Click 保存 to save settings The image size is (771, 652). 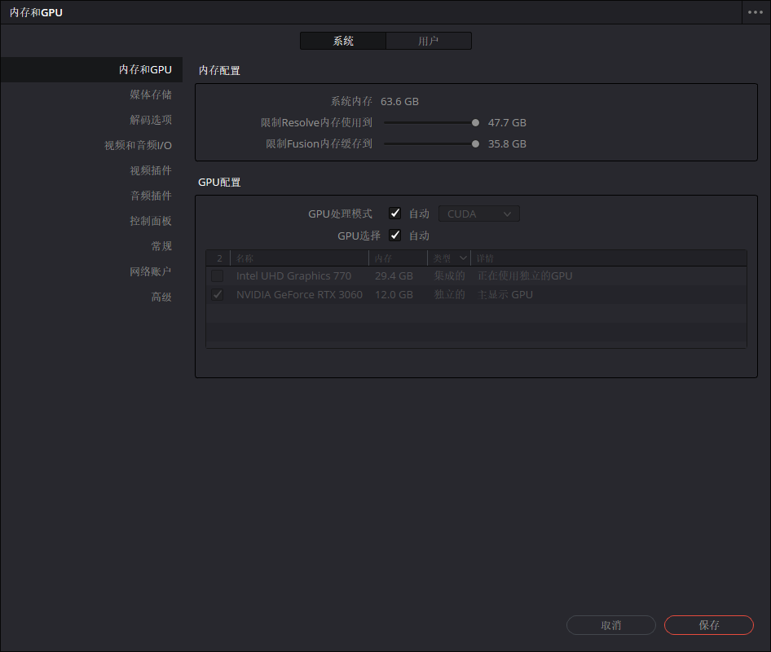pyautogui.click(x=709, y=625)
